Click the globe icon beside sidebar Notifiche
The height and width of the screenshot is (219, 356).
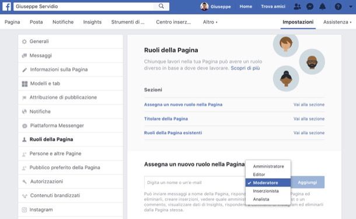coord(25,111)
